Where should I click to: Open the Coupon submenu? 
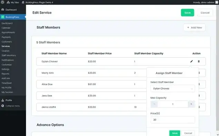(x=6, y=51)
